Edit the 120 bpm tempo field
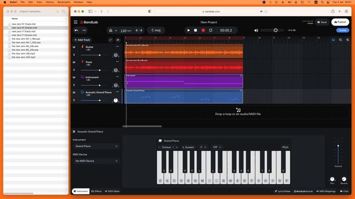This screenshot has width=355, height=199. coord(126,30)
